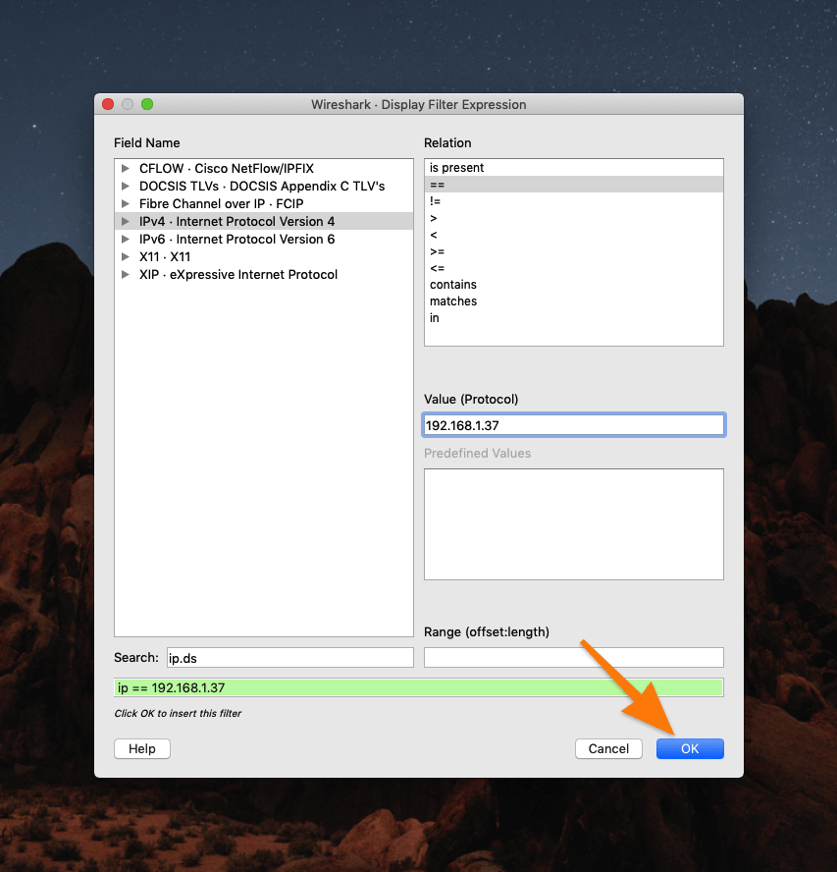Expand DOCSIS TLVs disclosure triangle
Image resolution: width=837 pixels, height=872 pixels.
pos(126,186)
